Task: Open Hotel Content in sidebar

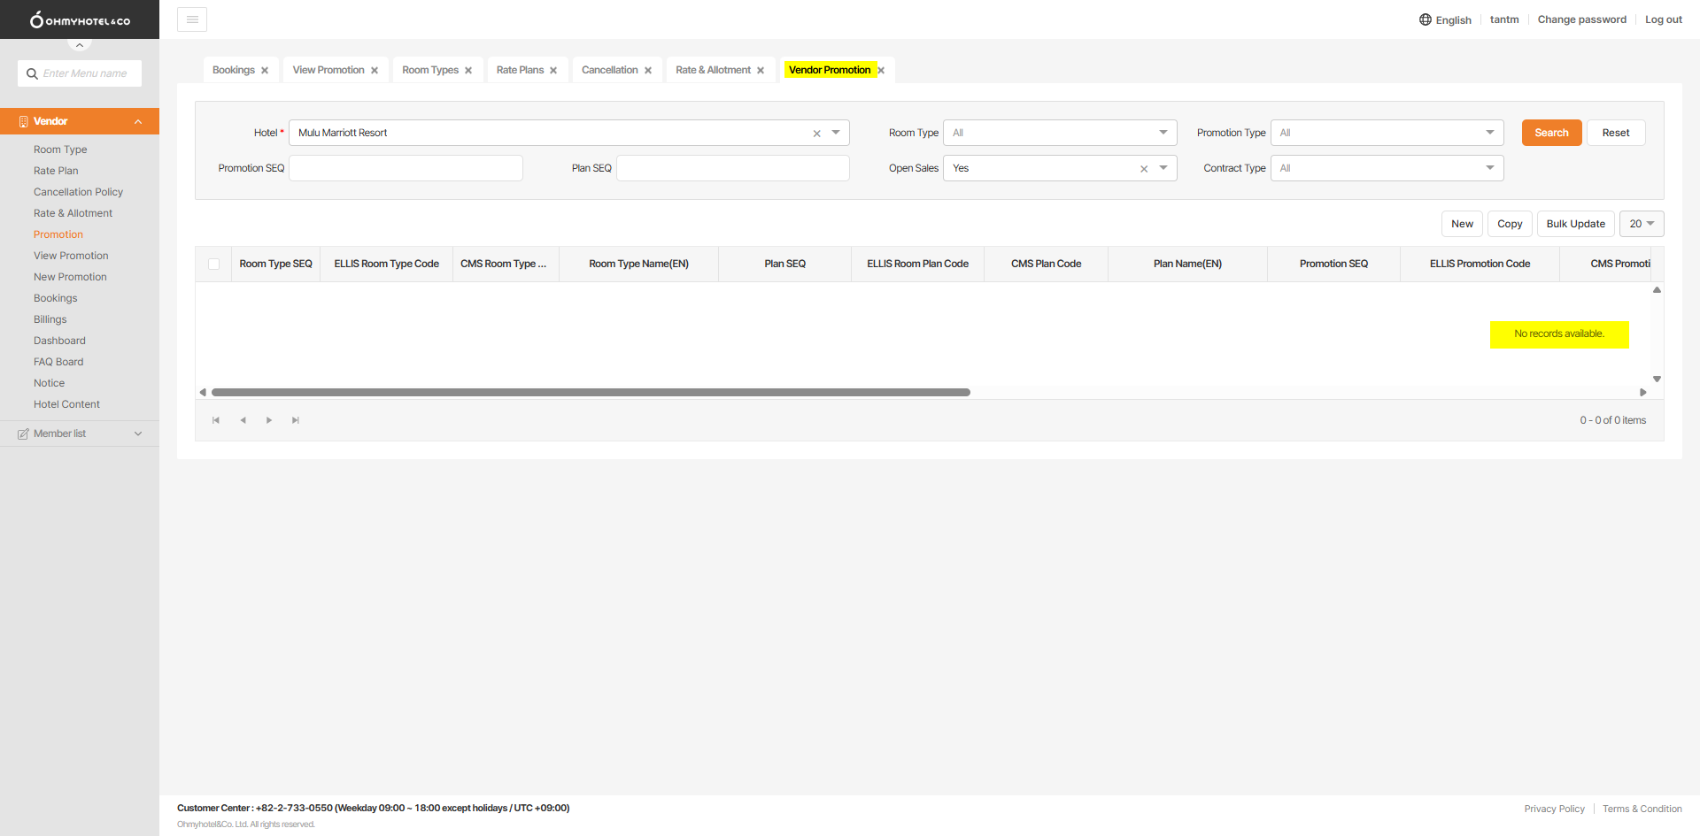Action: [66, 404]
